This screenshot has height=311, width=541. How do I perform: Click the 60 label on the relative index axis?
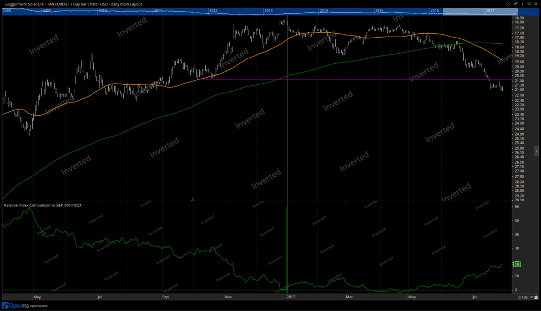(x=517, y=207)
